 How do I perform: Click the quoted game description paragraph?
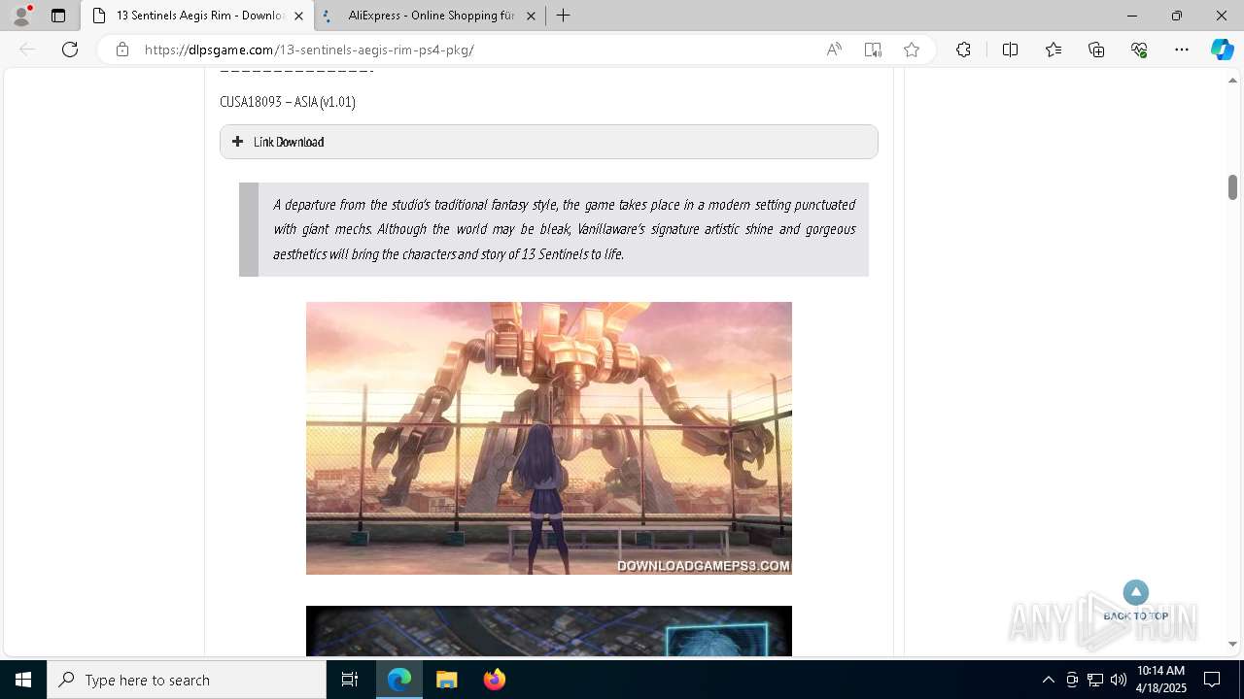[564, 229]
